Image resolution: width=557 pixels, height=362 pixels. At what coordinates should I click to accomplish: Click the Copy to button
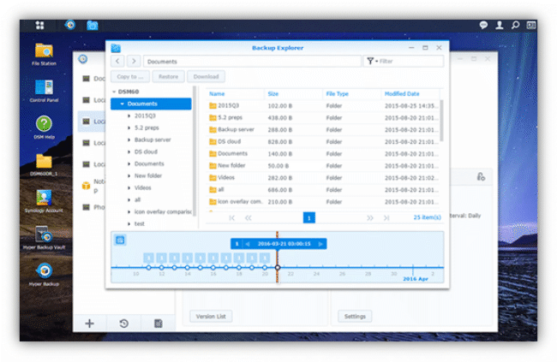pyautogui.click(x=130, y=76)
